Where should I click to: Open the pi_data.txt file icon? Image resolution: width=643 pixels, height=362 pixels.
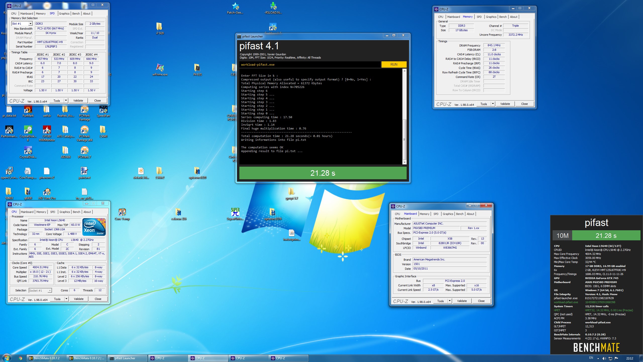tap(9, 111)
